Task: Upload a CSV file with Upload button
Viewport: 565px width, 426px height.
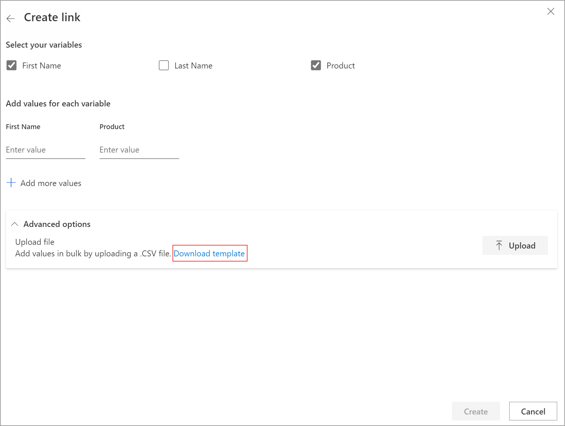Action: point(515,246)
